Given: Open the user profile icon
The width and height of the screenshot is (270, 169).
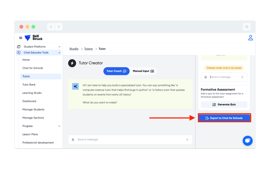Looking at the screenshot, I should coord(250,38).
